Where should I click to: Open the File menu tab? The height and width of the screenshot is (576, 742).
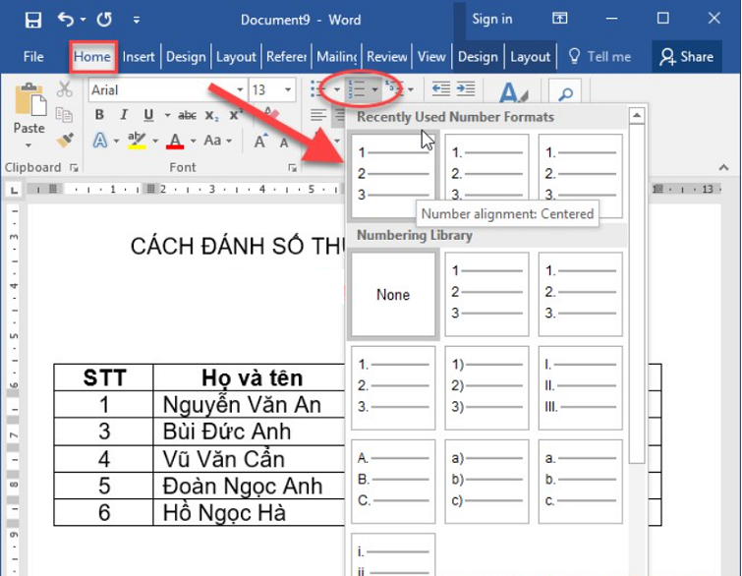point(33,56)
